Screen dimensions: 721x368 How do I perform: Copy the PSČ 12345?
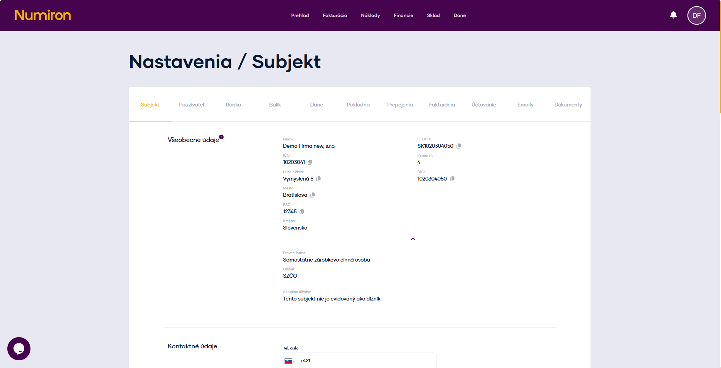302,211
